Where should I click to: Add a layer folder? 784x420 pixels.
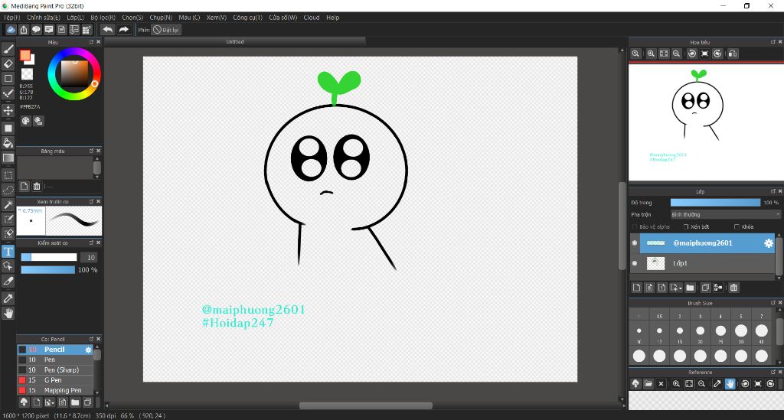(x=690, y=288)
